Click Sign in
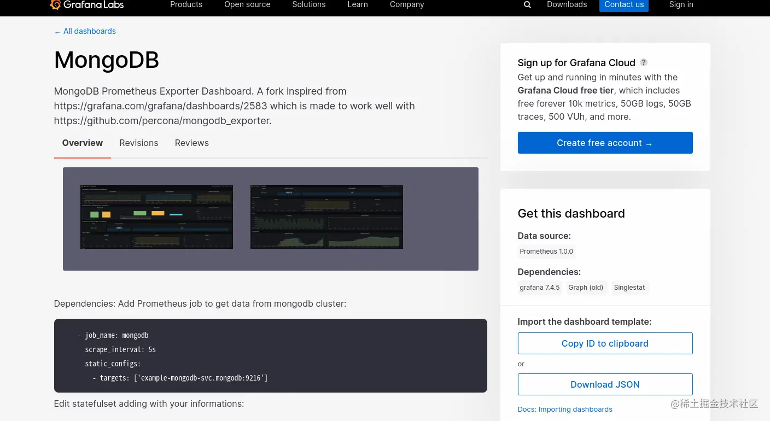770x421 pixels. pos(681,4)
